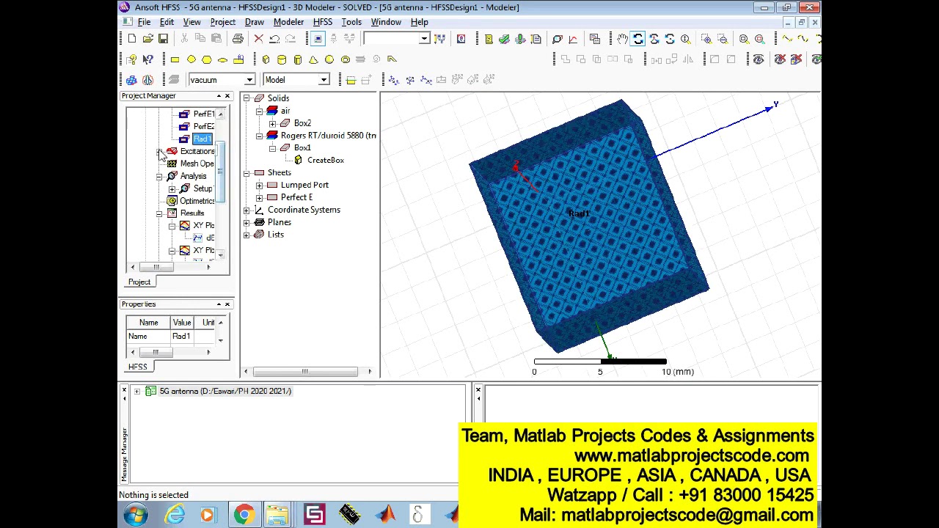
Task: Click the empty selection combo box in toolbar
Action: point(396,39)
